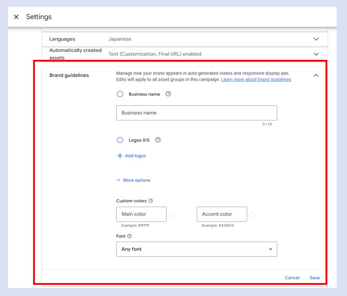Expand the Automatically created assets section

(x=316, y=54)
